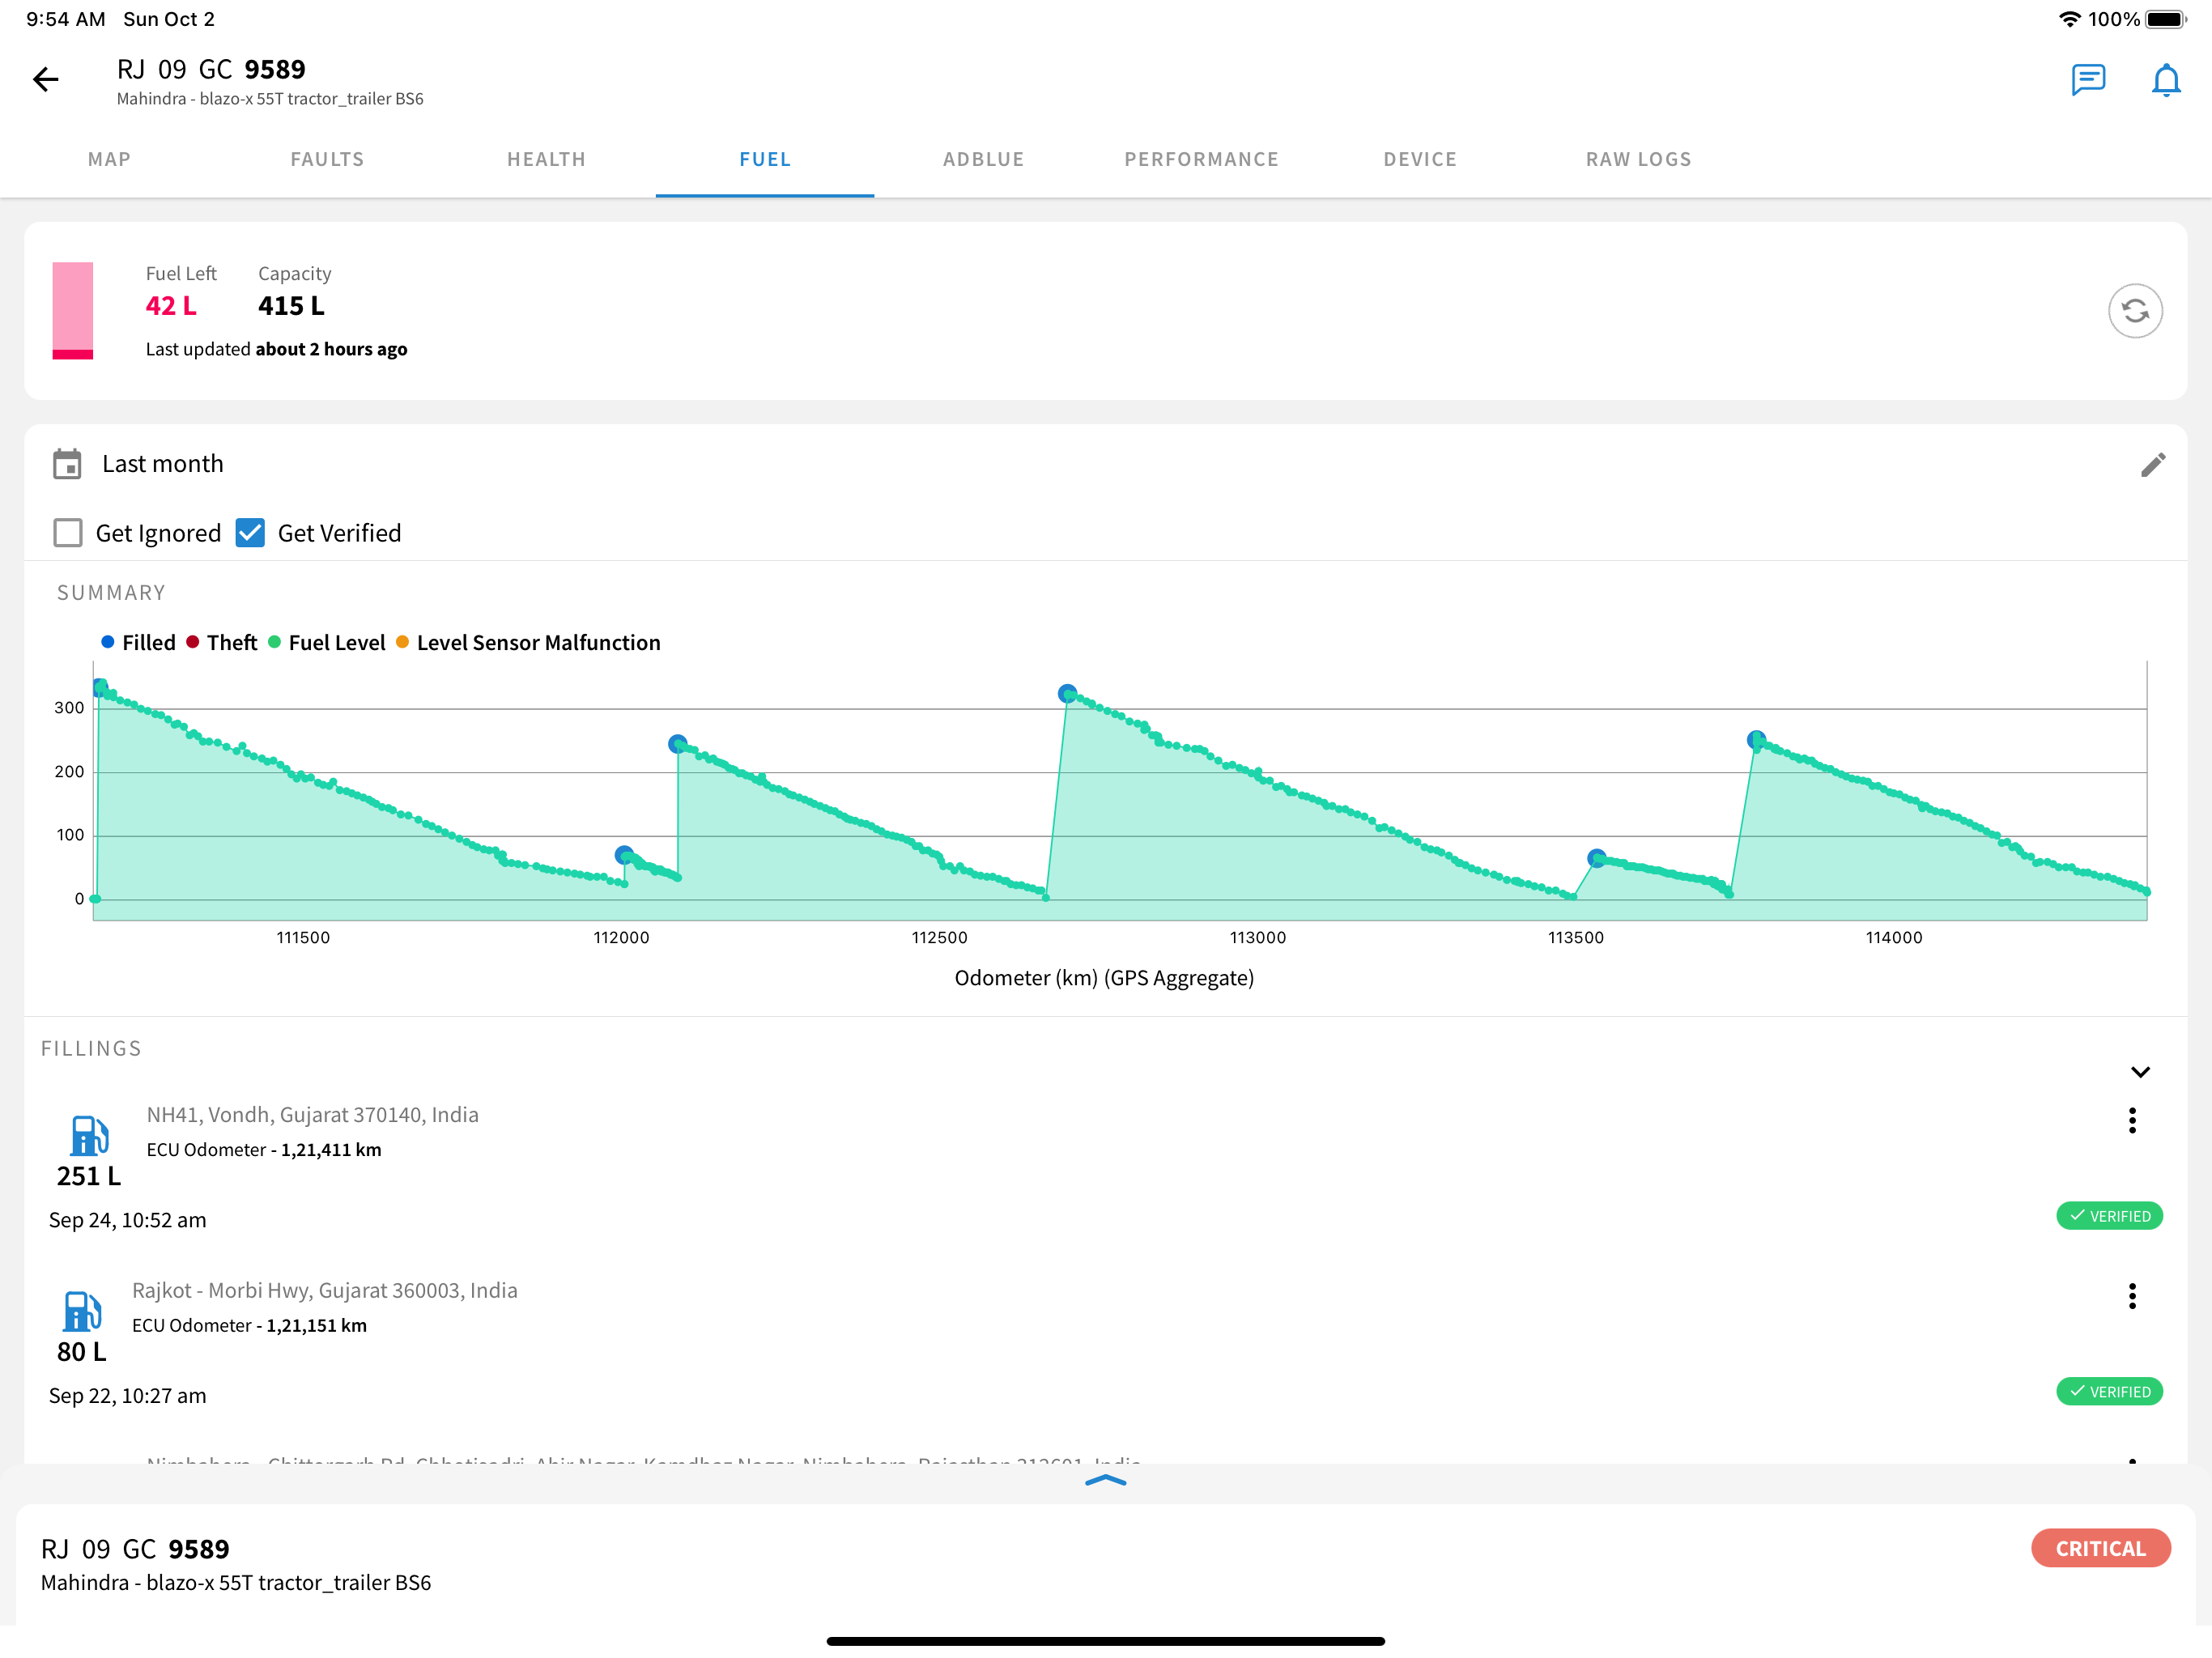Screen dimensions: 2212x1658
Task: Refresh the fuel level reading
Action: pos(2135,311)
